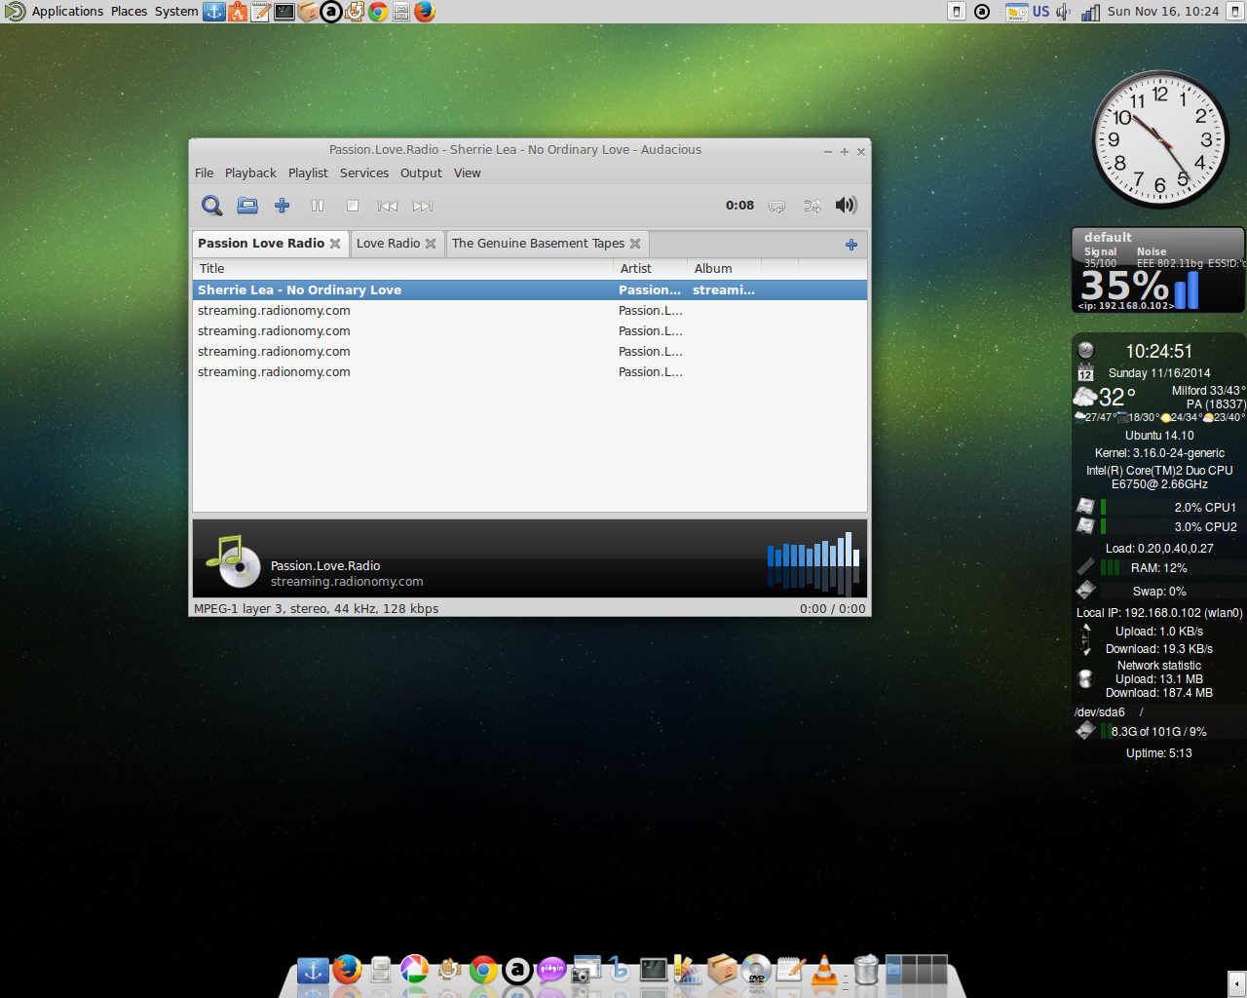Click the blue spectrum visualizer bars
This screenshot has width=1247, height=998.
[812, 561]
